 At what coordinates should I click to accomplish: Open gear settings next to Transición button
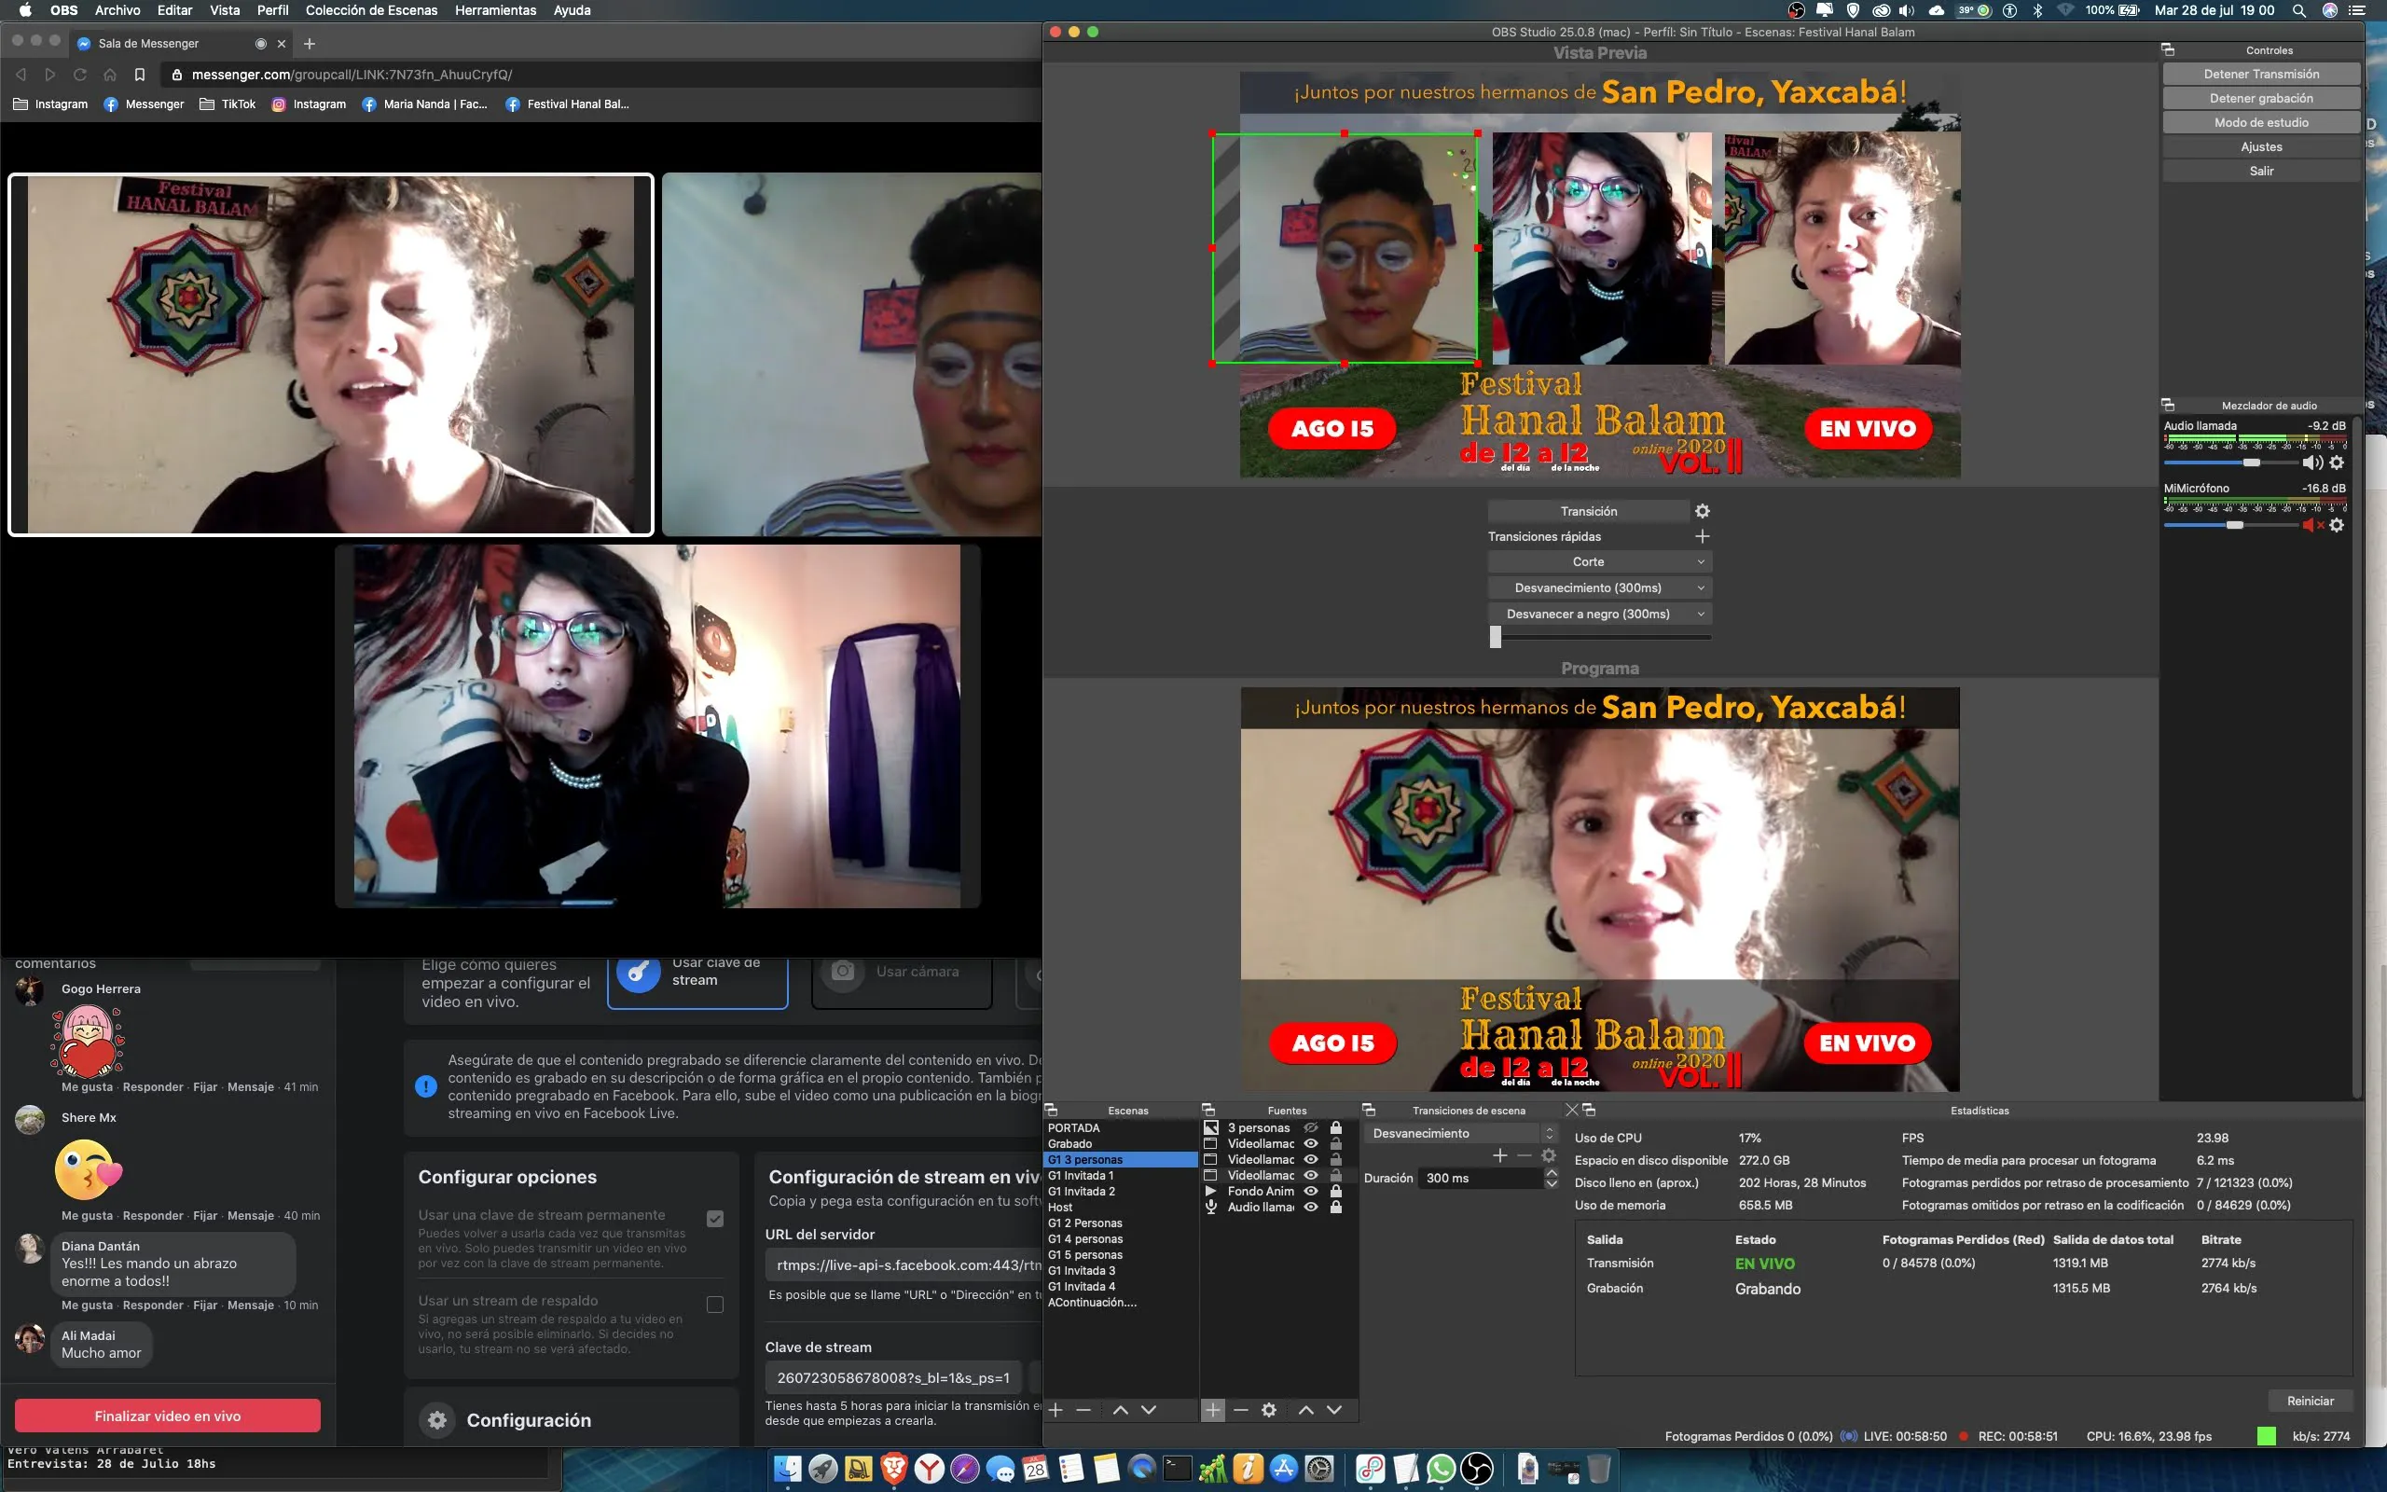(x=1703, y=511)
